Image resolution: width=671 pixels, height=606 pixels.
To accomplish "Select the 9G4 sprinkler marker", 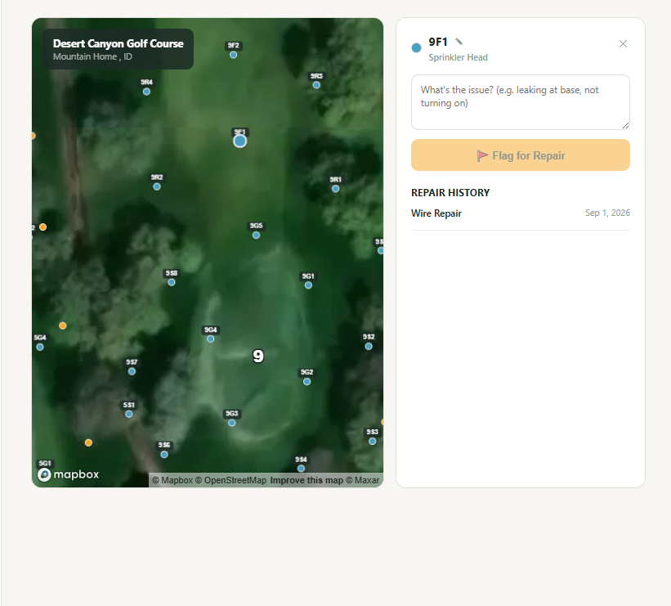I will 211,339.
